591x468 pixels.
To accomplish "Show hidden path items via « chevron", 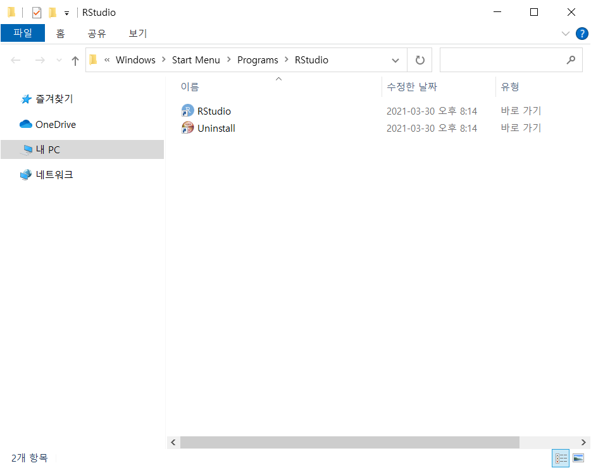I will (x=107, y=60).
